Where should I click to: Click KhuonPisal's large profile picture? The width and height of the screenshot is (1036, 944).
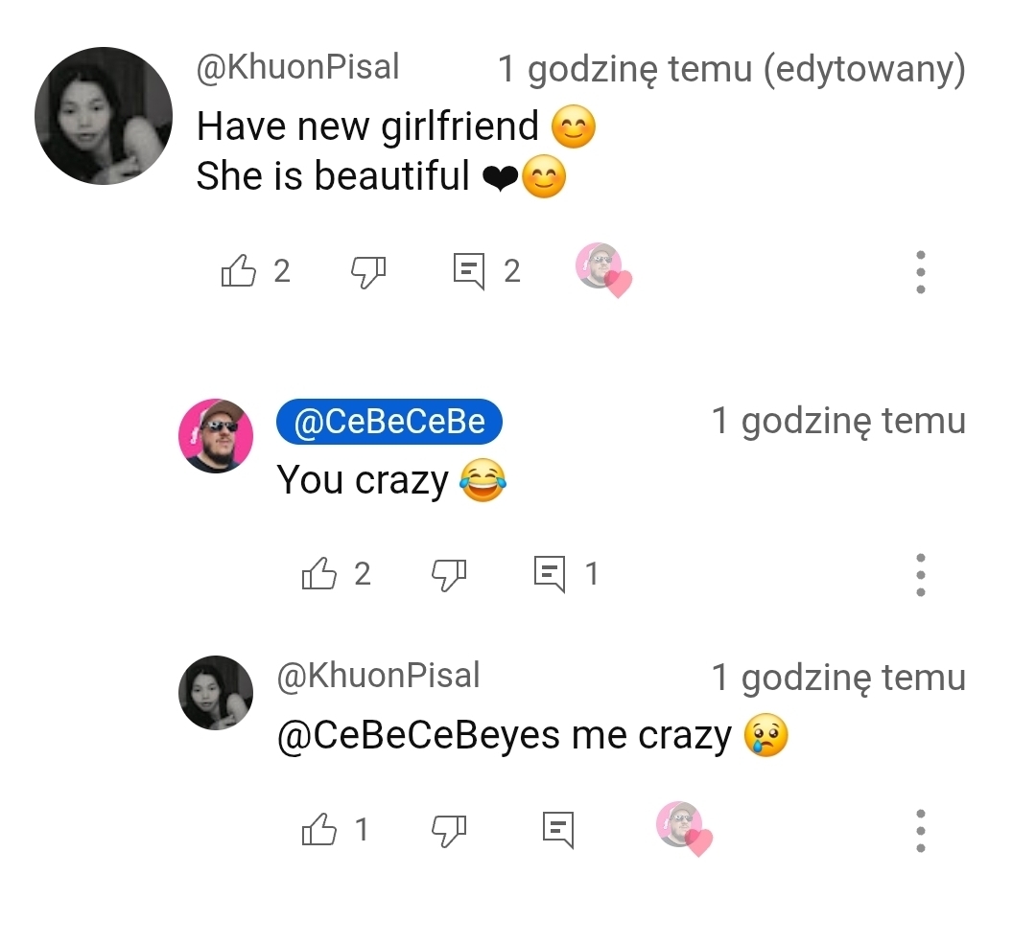104,115
